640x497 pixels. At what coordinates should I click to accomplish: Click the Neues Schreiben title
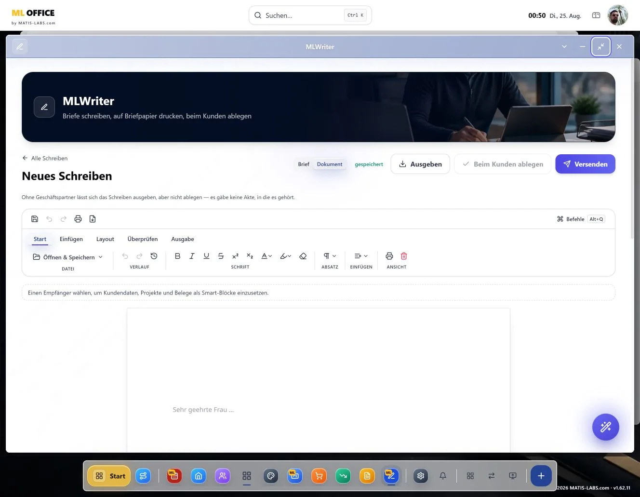67,176
